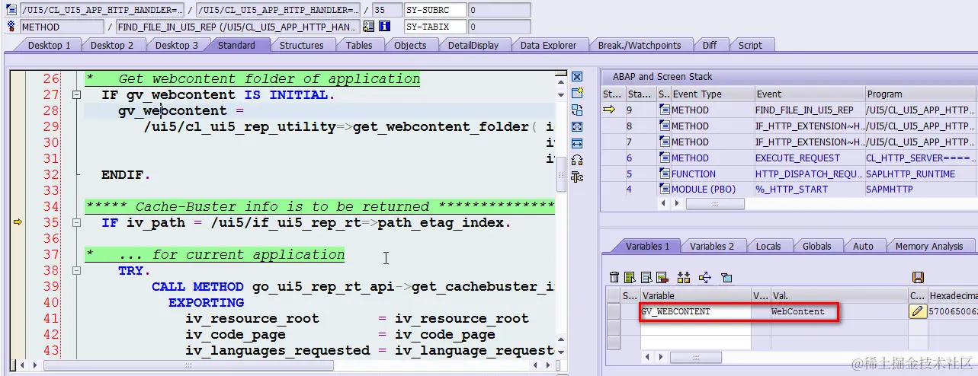Image resolution: width=978 pixels, height=376 pixels.
Task: Select the Diff tab
Action: pos(710,45)
